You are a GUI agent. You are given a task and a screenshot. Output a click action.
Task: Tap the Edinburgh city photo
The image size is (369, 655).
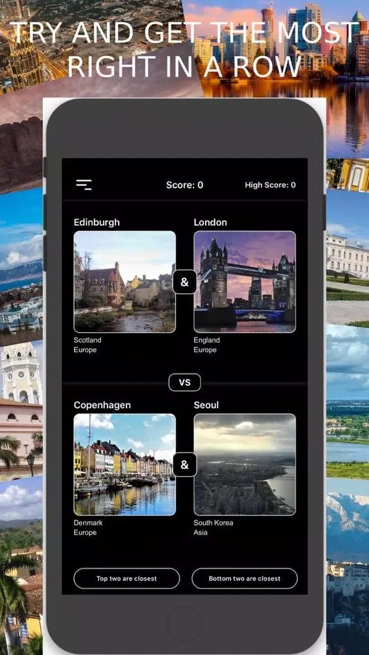click(x=125, y=282)
